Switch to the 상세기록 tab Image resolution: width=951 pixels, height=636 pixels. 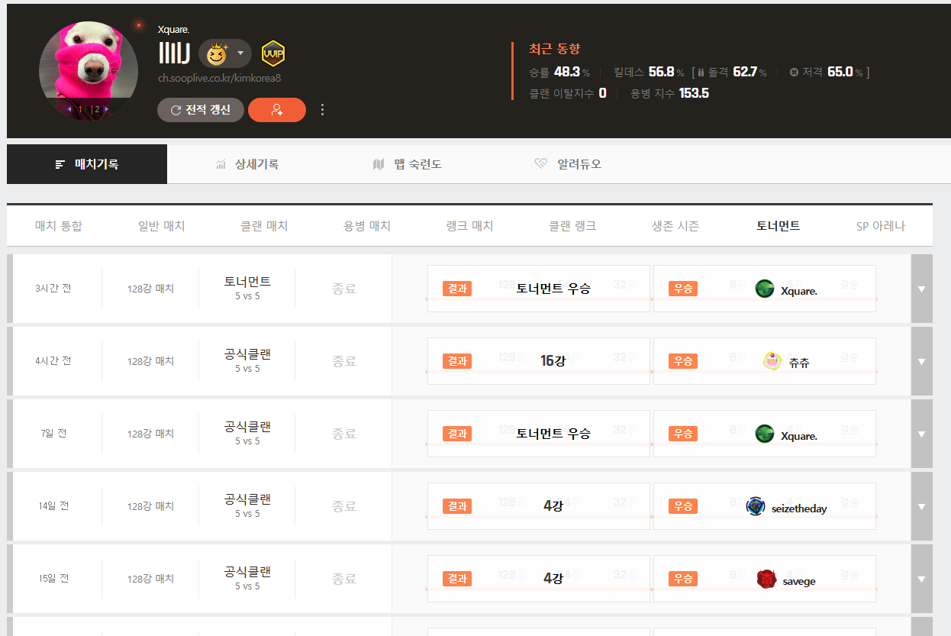(x=247, y=164)
